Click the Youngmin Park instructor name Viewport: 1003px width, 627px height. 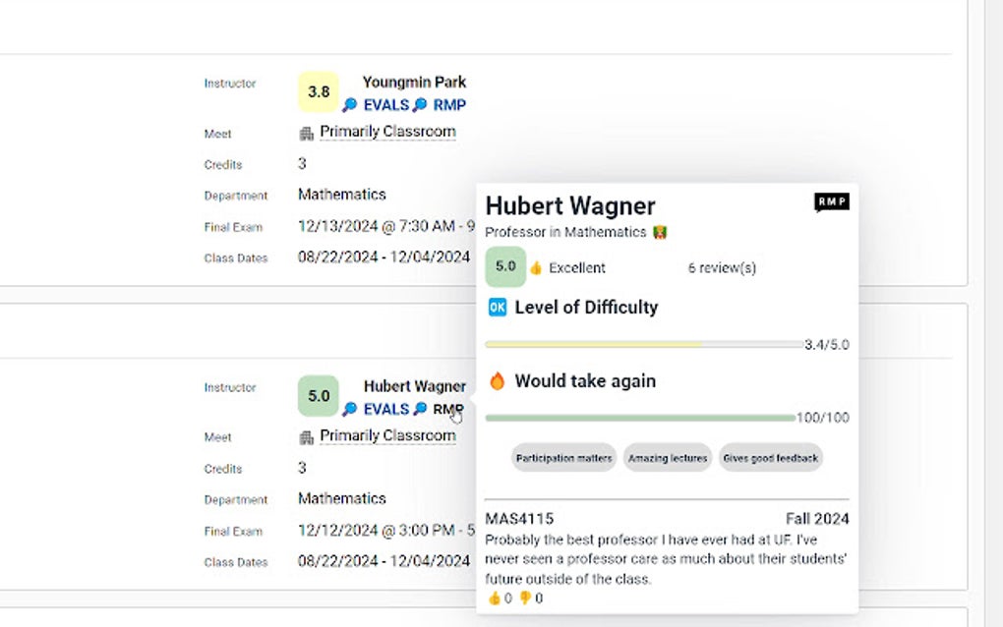[415, 83]
